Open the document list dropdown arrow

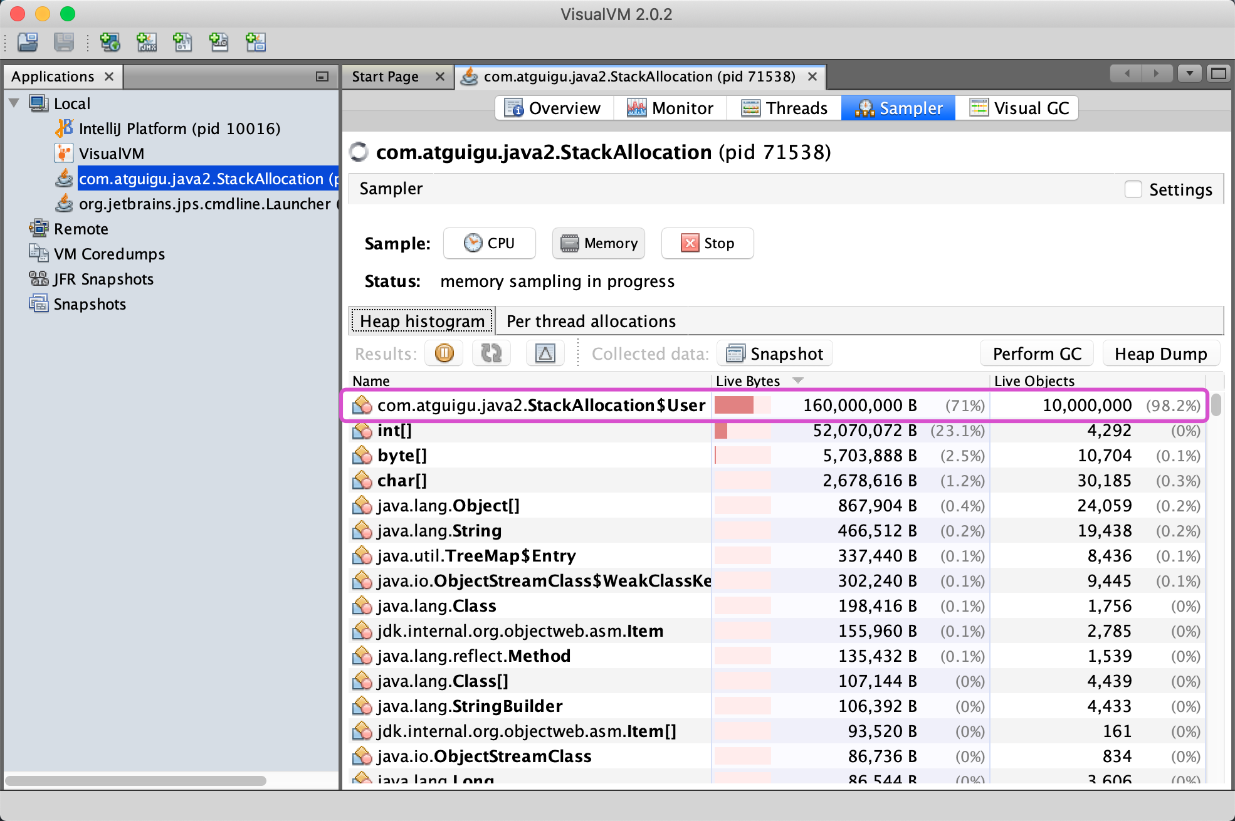pyautogui.click(x=1189, y=74)
